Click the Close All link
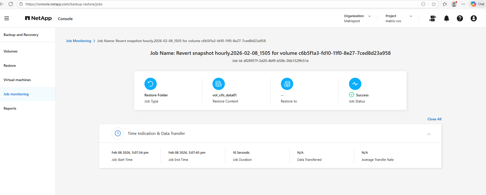486x195 pixels. [x=434, y=119]
